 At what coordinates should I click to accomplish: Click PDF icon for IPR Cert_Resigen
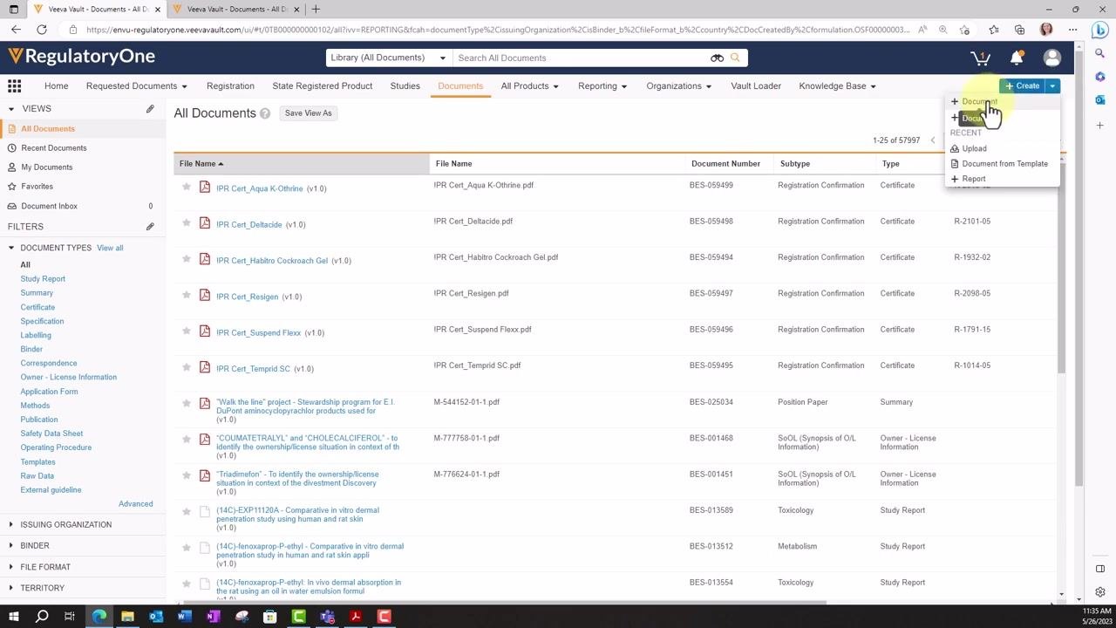coord(205,296)
